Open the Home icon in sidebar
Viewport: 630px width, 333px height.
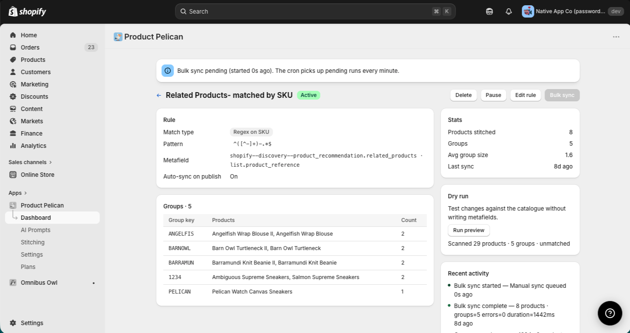tap(13, 35)
